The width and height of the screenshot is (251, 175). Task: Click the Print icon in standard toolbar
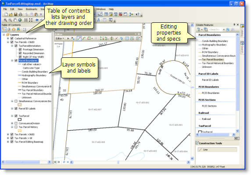point(20,14)
